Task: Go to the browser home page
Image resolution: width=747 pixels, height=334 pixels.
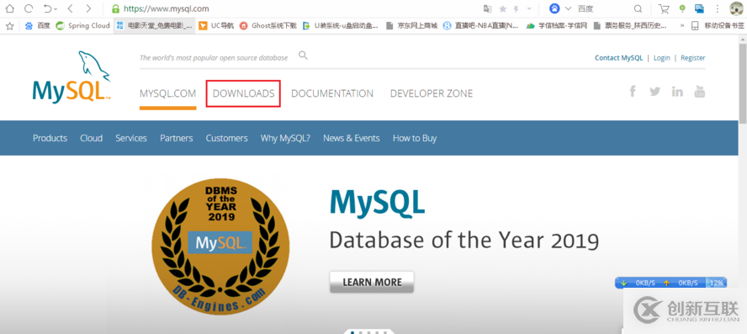Action: tap(9, 8)
